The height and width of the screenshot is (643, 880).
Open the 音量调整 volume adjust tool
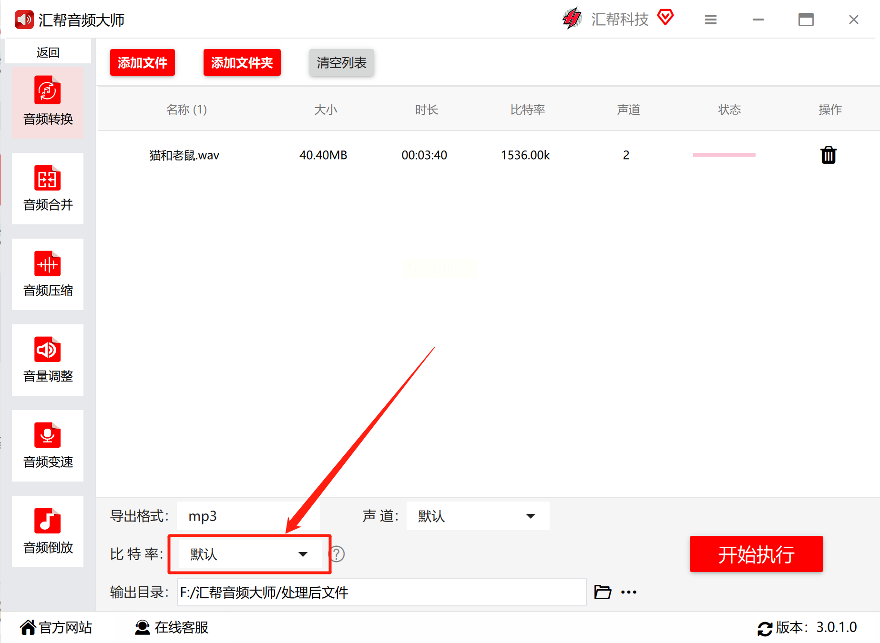coord(48,360)
